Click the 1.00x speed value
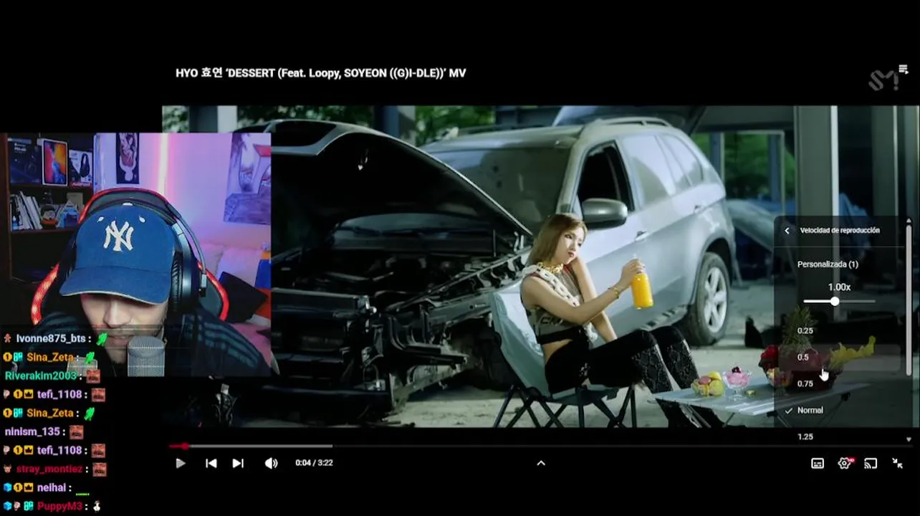Screen dimensions: 920x516 (x=839, y=287)
